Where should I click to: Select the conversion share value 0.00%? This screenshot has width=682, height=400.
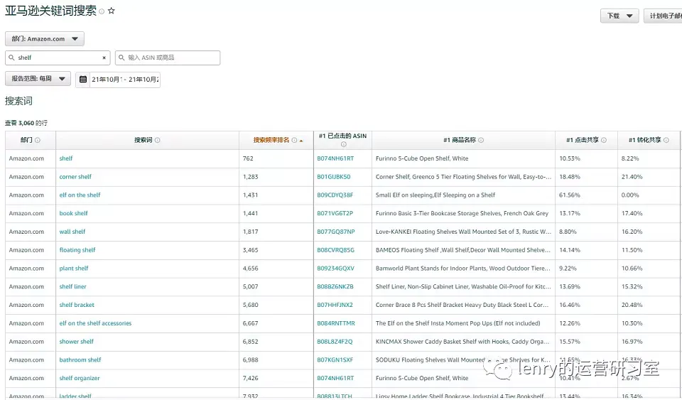630,195
